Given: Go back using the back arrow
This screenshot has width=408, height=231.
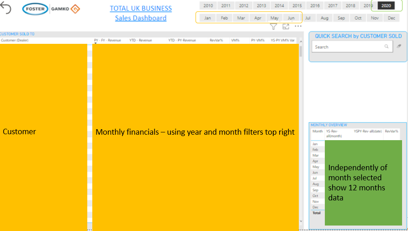Looking at the screenshot, I should click(6, 8).
